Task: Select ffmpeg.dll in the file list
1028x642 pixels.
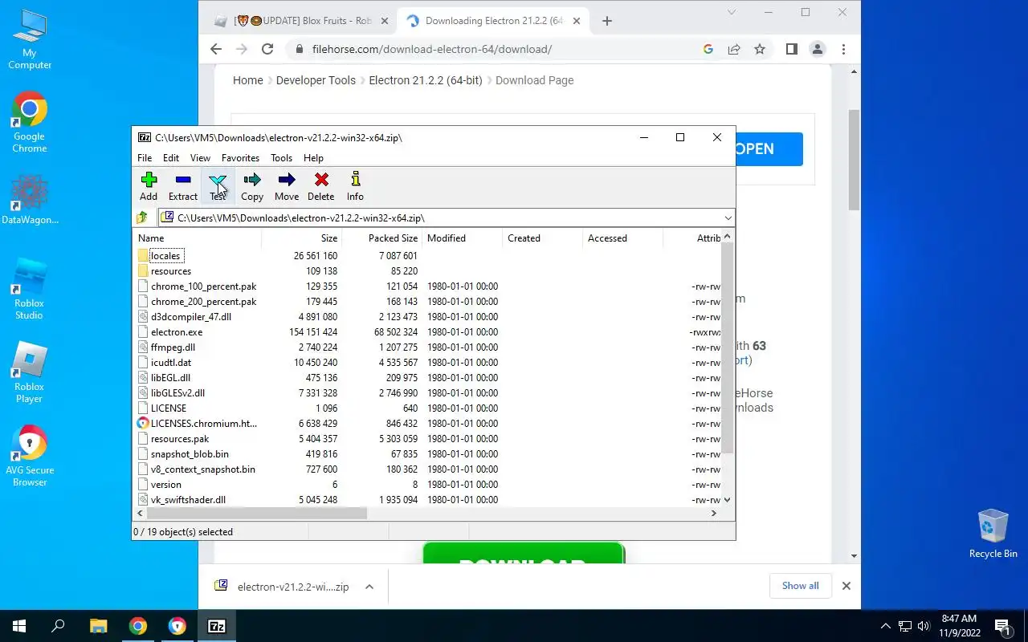Action: pos(173,347)
